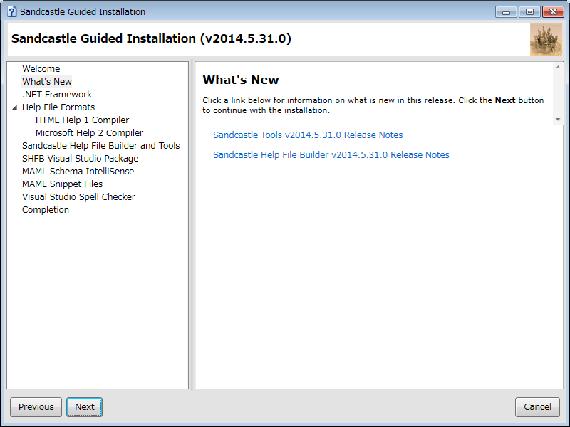This screenshot has width=570, height=427.
Task: Select the What's New step
Action: [x=47, y=82]
